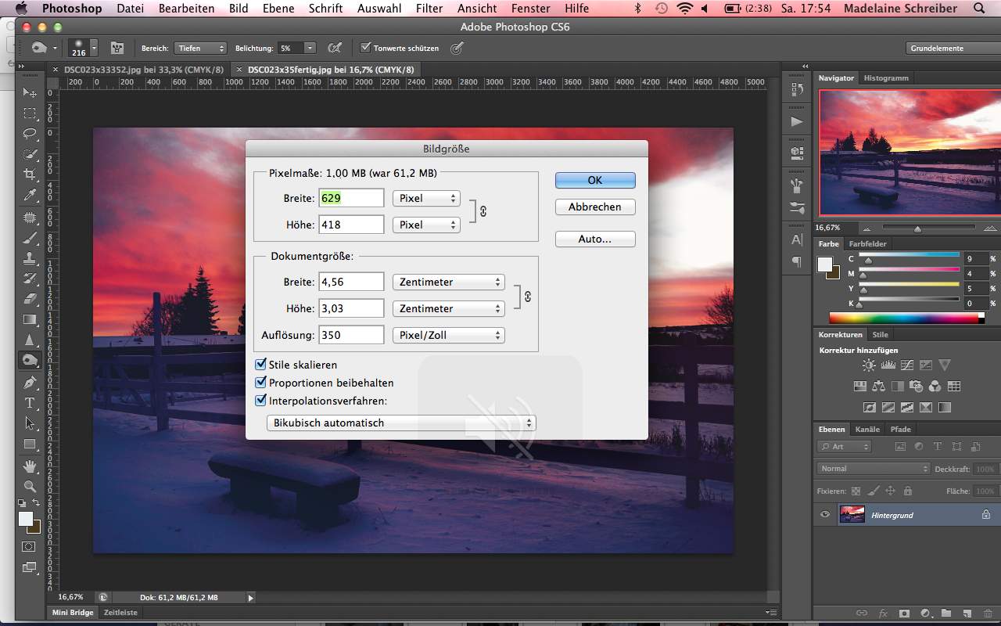Viewport: 1001px width, 626px height.
Task: Select the Zoom tool
Action: pos(30,486)
